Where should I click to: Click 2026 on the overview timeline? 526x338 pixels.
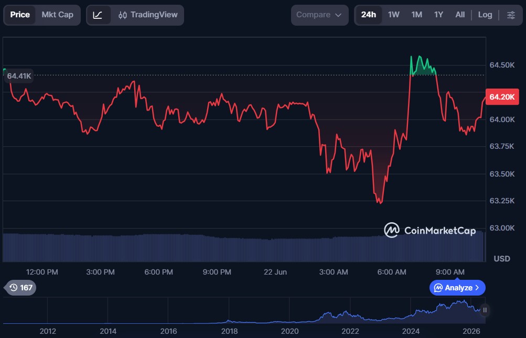(471, 331)
